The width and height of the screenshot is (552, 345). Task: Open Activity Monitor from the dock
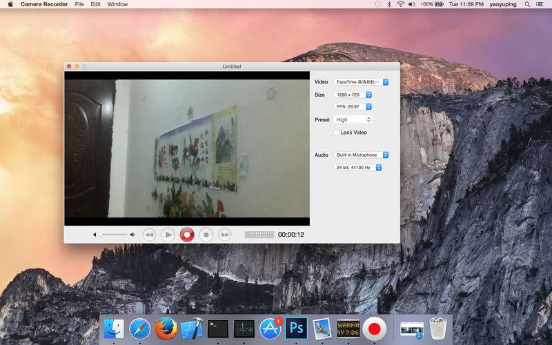click(244, 329)
